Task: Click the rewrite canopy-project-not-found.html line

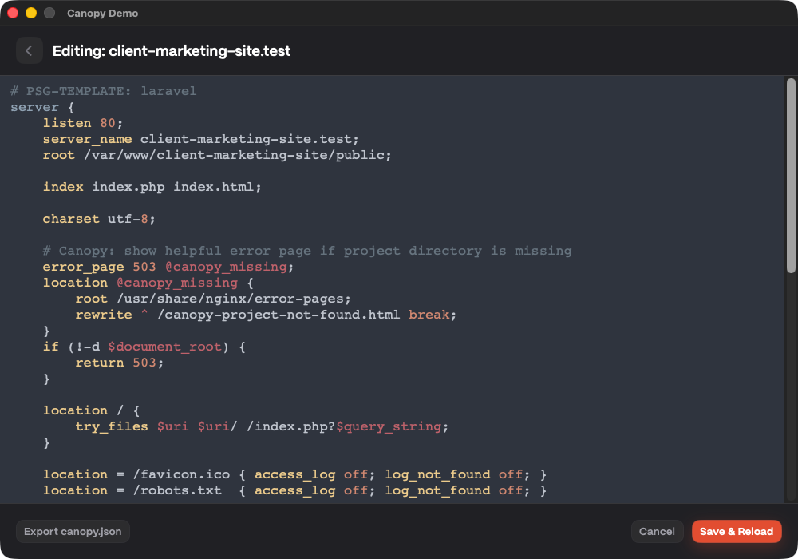Action: coord(266,315)
